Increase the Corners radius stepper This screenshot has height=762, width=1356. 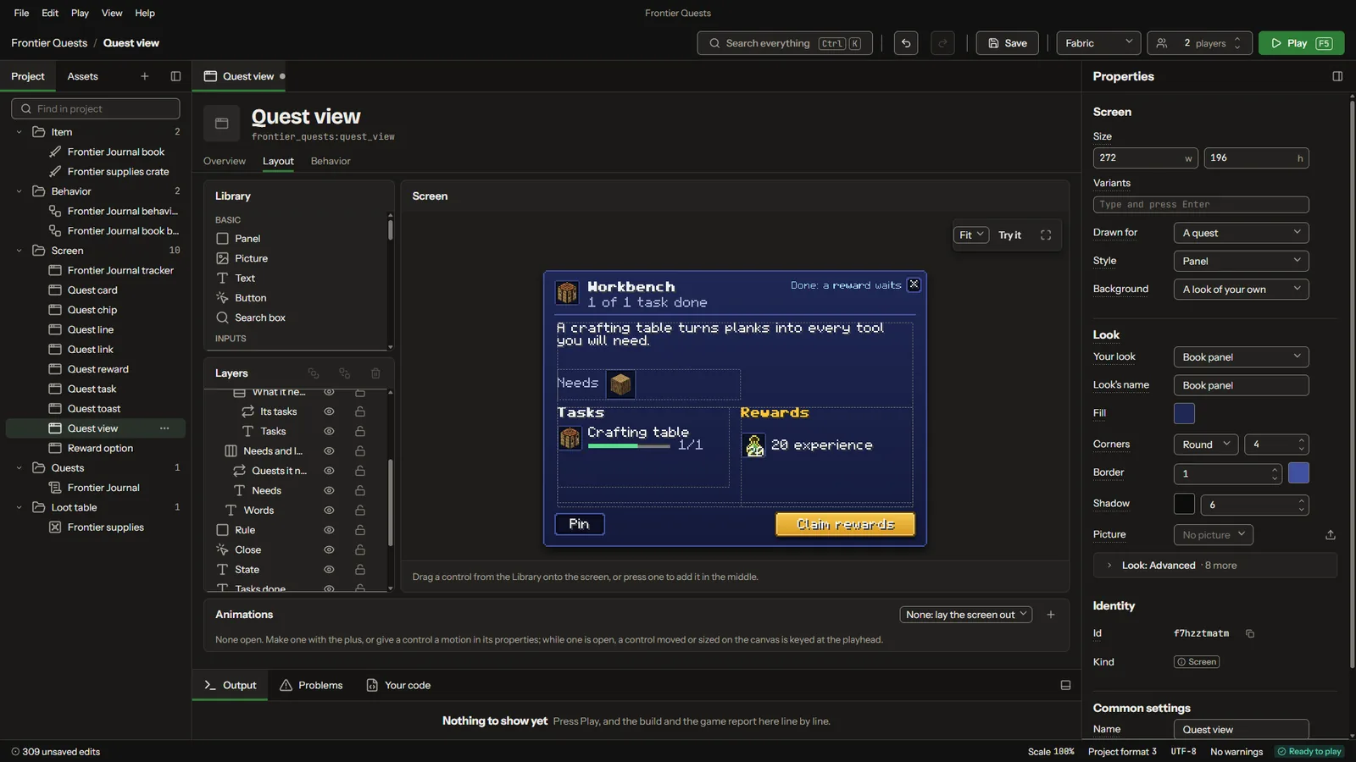[x=1302, y=440]
